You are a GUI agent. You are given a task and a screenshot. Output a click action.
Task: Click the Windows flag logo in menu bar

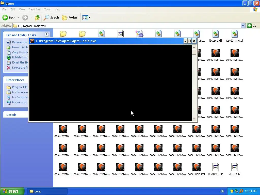click(x=255, y=9)
